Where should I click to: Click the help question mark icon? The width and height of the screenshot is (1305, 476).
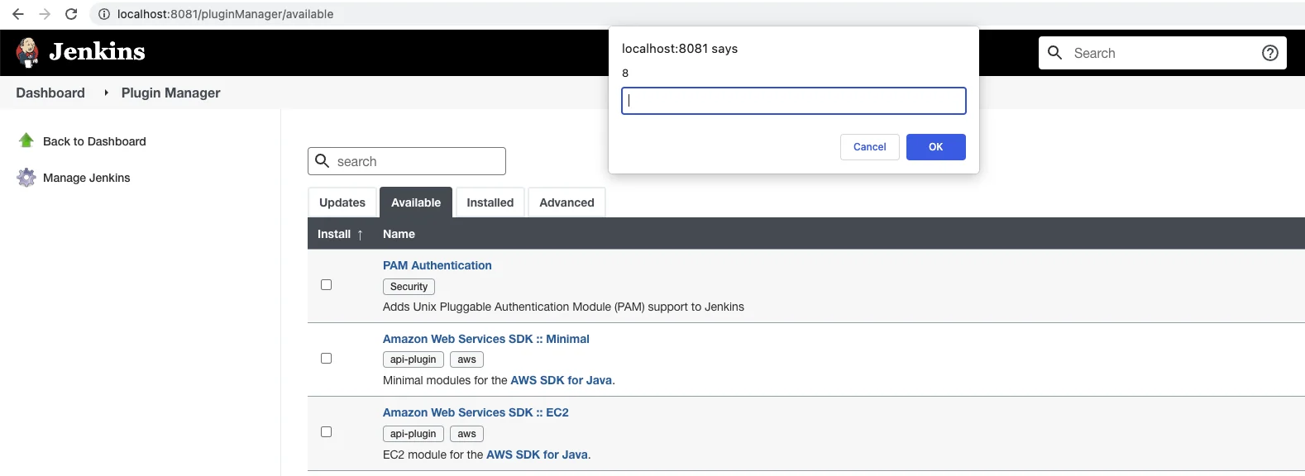pos(1270,53)
